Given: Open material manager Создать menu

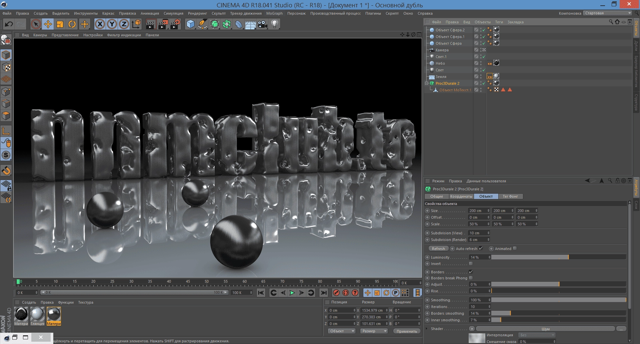Looking at the screenshot, I should tap(29, 302).
